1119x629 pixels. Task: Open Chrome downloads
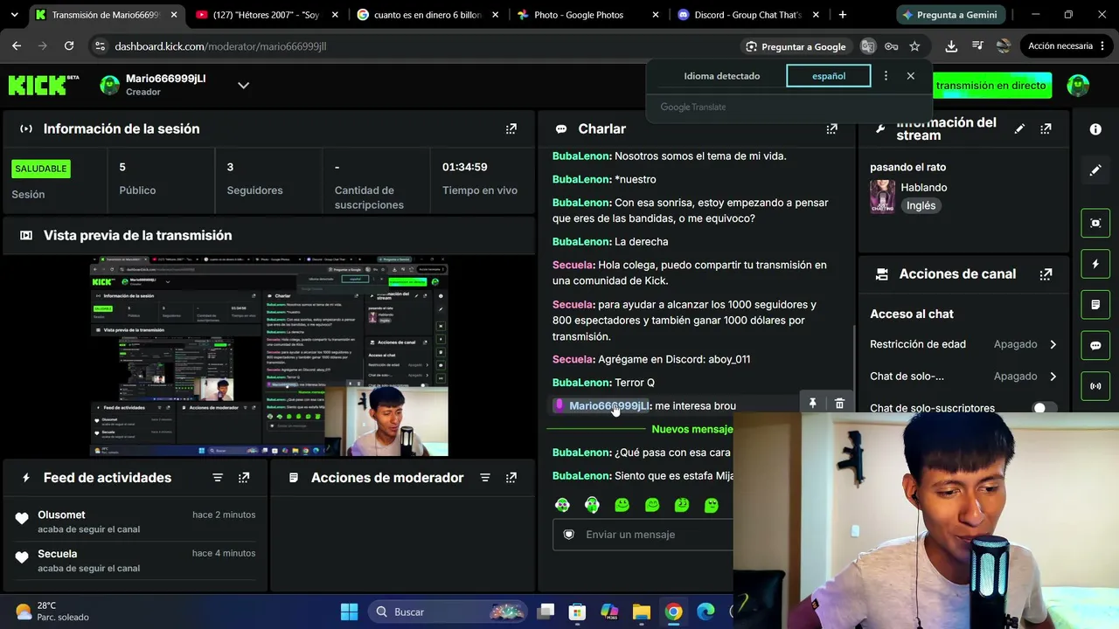[x=951, y=46]
